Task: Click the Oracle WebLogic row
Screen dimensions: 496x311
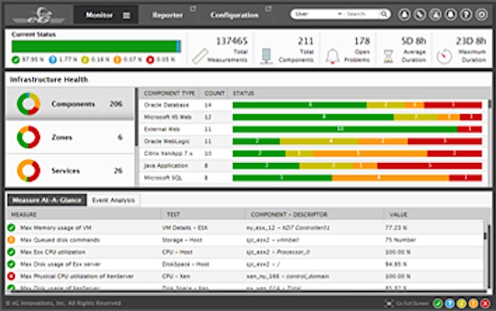Action: coord(313,141)
